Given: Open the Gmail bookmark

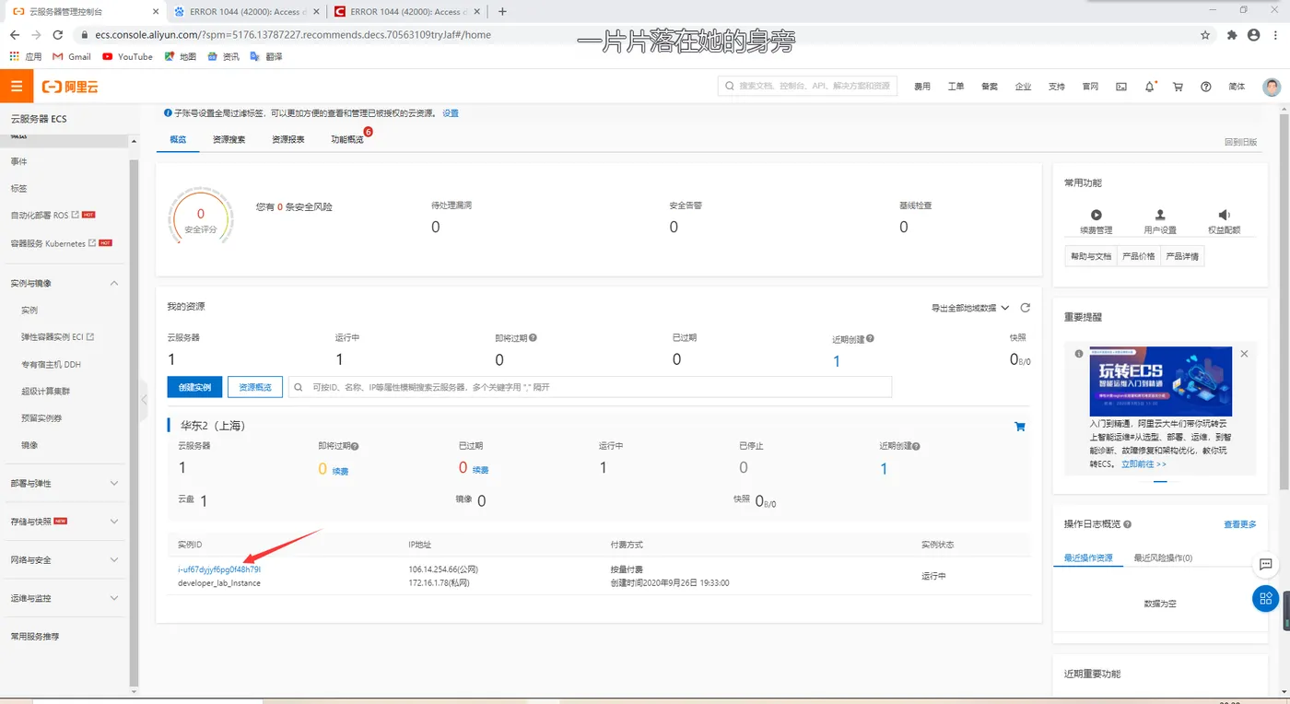Looking at the screenshot, I should coord(72,56).
